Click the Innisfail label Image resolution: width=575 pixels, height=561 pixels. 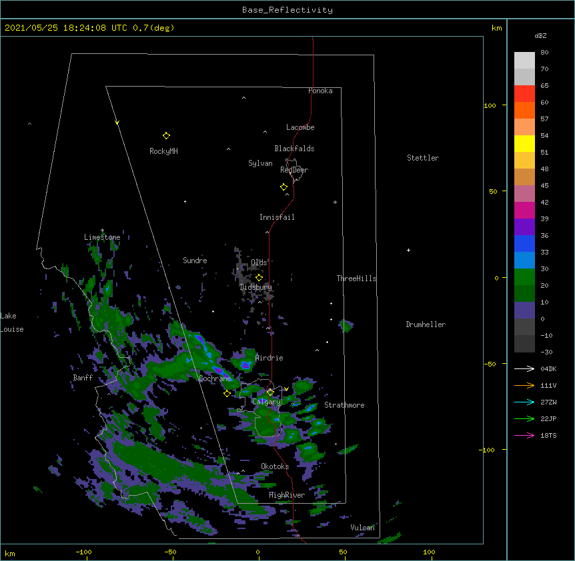[x=277, y=217]
